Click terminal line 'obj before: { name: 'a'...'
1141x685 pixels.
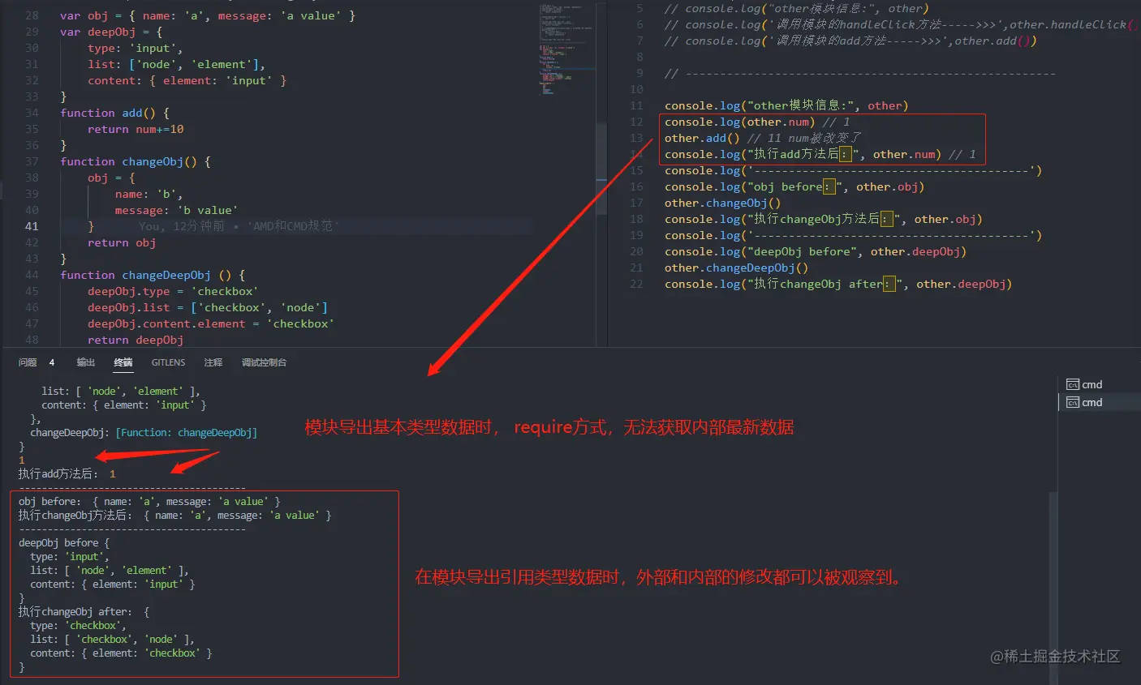pos(149,501)
